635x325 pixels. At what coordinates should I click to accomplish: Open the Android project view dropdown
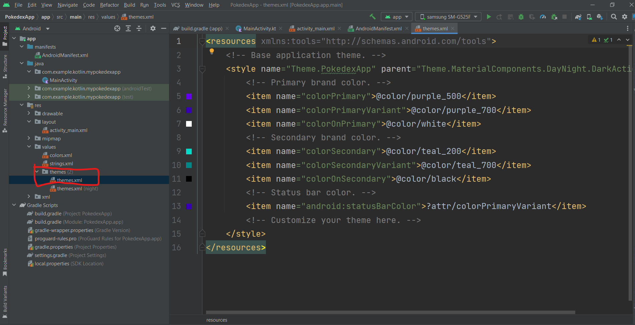tap(36, 29)
